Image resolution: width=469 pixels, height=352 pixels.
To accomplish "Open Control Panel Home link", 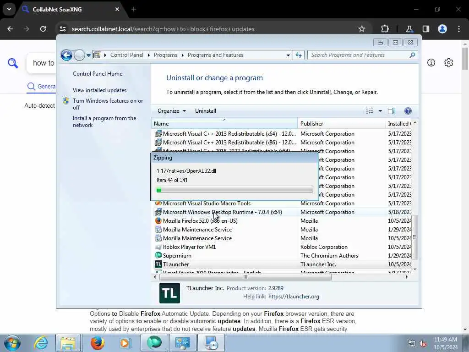I will (98, 74).
